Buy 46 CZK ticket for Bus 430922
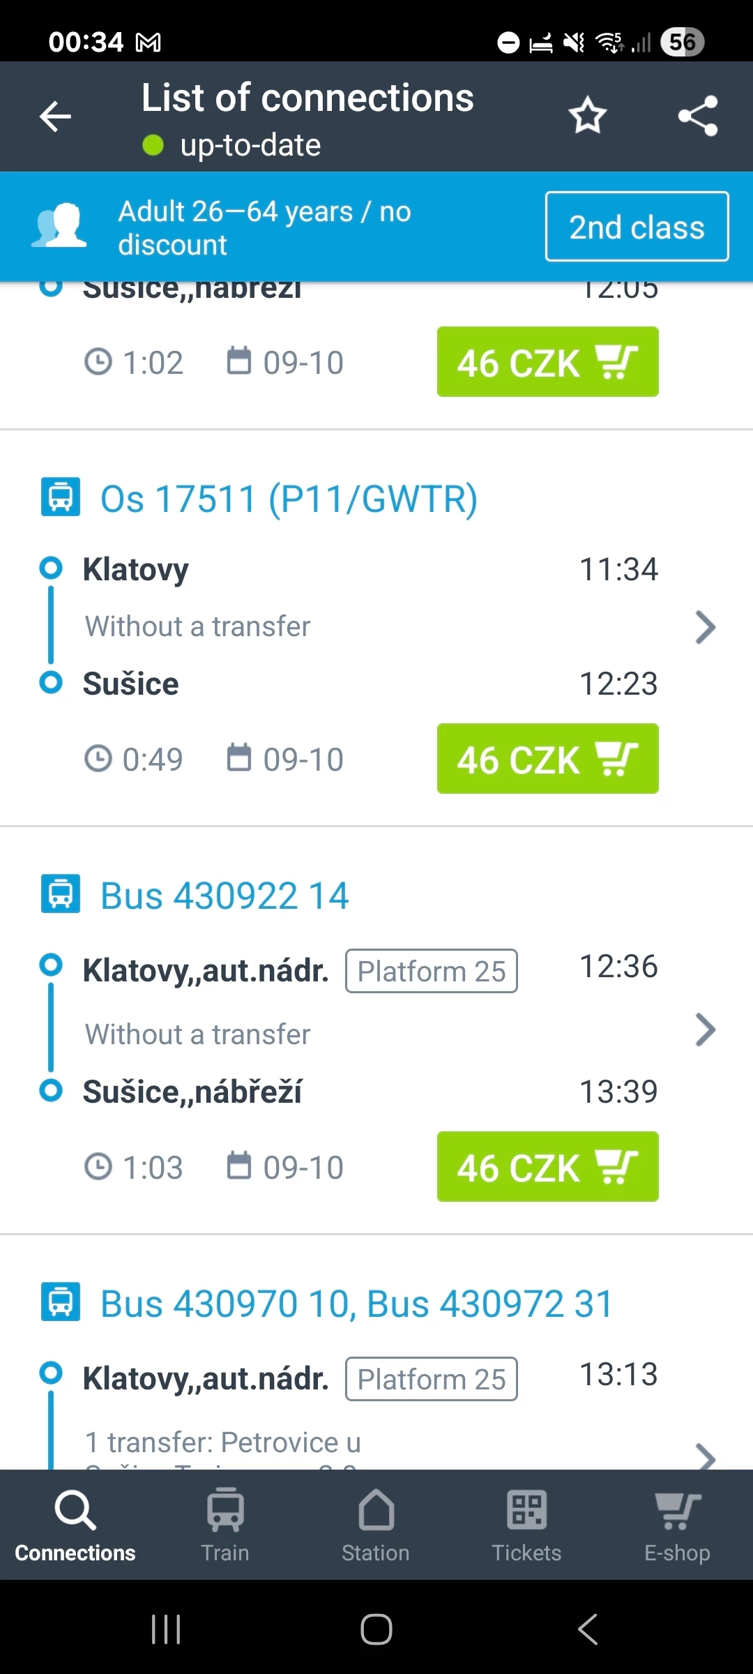The image size is (753, 1674). [547, 1167]
